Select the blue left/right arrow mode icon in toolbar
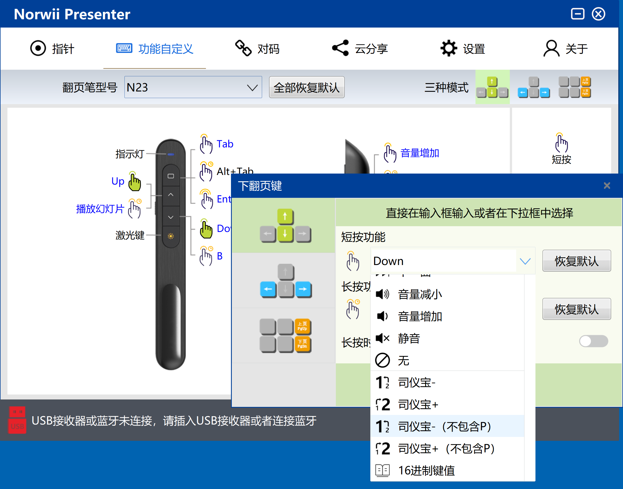Image resolution: width=623 pixels, height=489 pixels. 534,87
